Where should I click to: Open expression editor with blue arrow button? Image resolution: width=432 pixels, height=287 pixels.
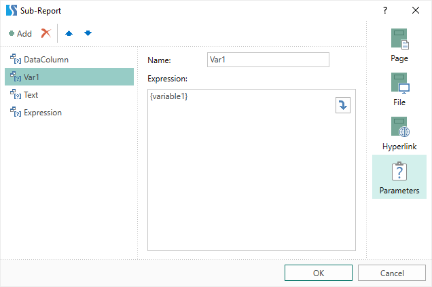343,105
